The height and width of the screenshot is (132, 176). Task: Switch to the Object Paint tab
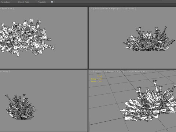[23, 2]
